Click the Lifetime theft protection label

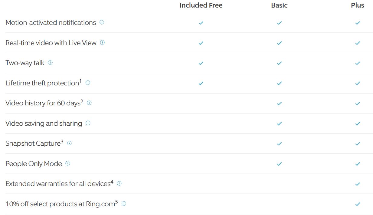pyautogui.click(x=44, y=83)
